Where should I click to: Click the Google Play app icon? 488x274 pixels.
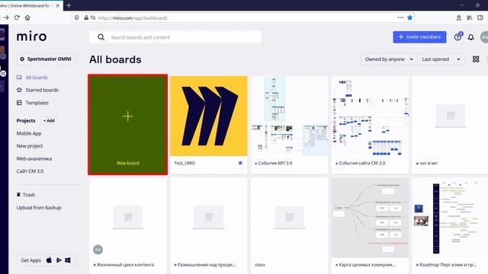(x=59, y=260)
